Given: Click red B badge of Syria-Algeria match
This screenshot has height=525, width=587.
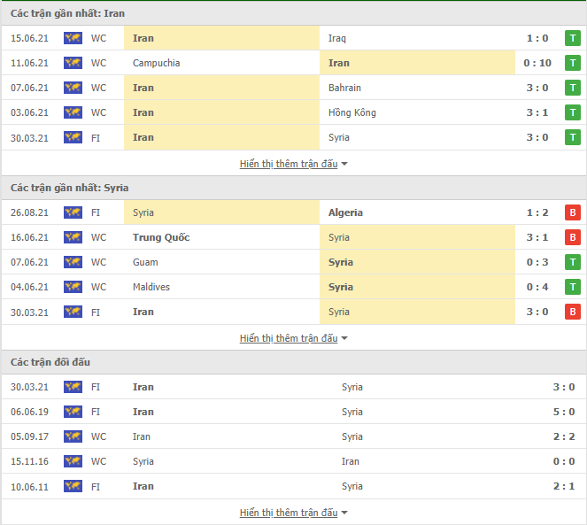Looking at the screenshot, I should [573, 212].
